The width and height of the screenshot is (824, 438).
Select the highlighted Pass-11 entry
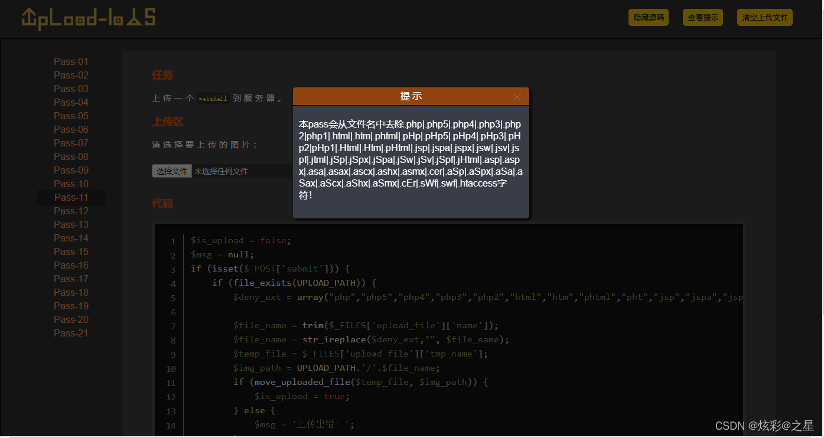pos(71,197)
